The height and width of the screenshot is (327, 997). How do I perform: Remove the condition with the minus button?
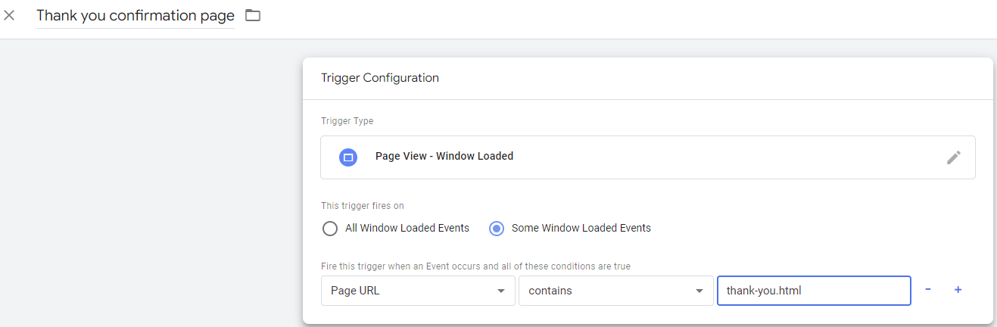[928, 290]
